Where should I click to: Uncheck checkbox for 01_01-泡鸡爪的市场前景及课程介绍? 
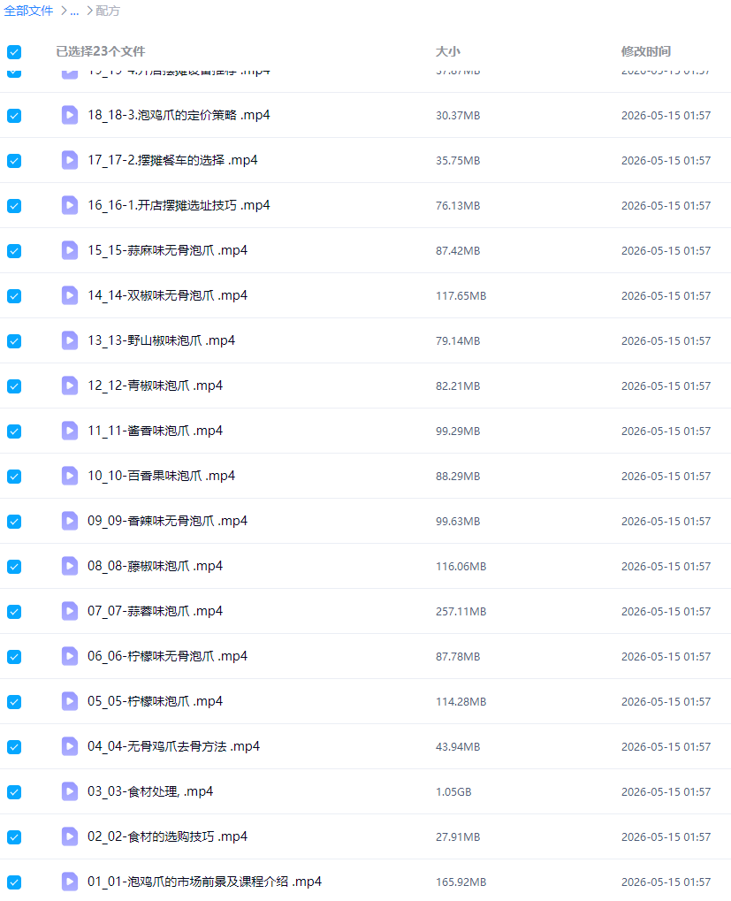coord(14,882)
